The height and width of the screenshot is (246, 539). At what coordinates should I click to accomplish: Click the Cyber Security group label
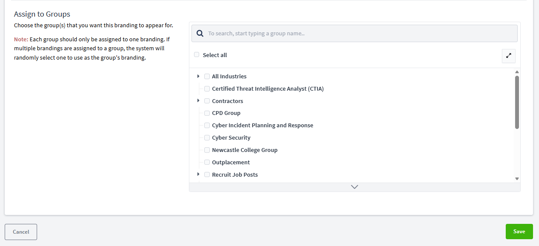pyautogui.click(x=231, y=138)
